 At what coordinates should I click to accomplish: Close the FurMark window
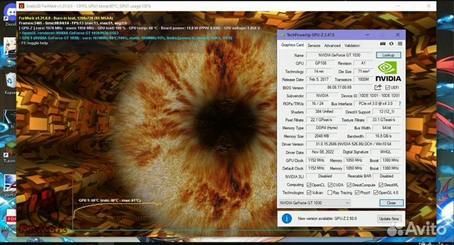pos(429,6)
